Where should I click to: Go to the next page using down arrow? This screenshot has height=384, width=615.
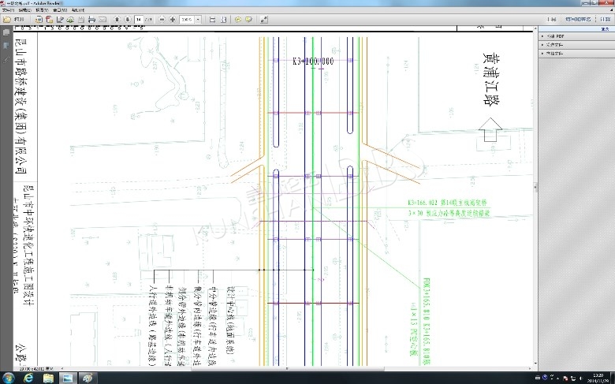[x=127, y=19]
